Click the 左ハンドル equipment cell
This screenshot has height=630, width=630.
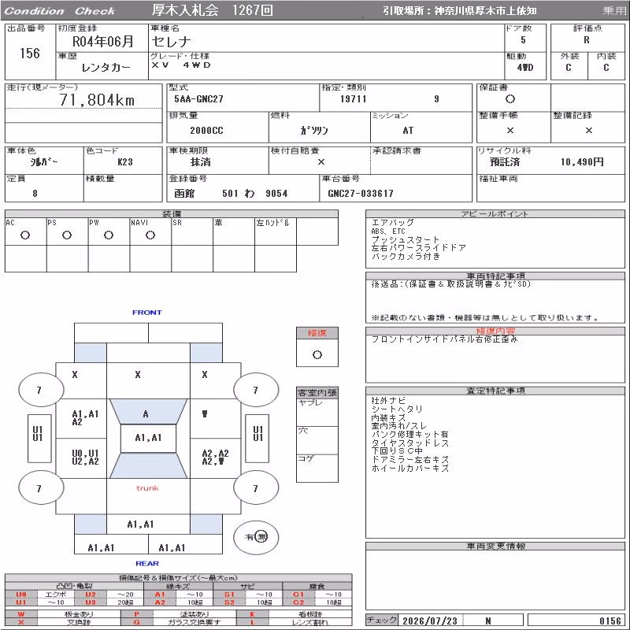(276, 232)
